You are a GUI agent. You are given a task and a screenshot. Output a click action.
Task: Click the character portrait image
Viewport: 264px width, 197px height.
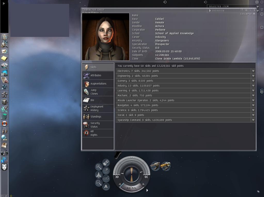coord(106,37)
